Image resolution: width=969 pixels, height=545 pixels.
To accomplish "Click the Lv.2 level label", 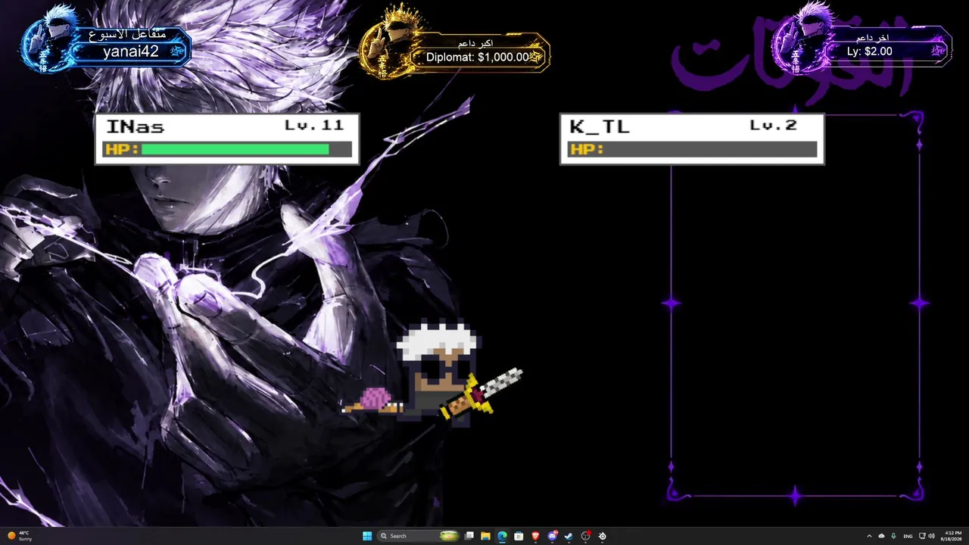I will [x=774, y=126].
